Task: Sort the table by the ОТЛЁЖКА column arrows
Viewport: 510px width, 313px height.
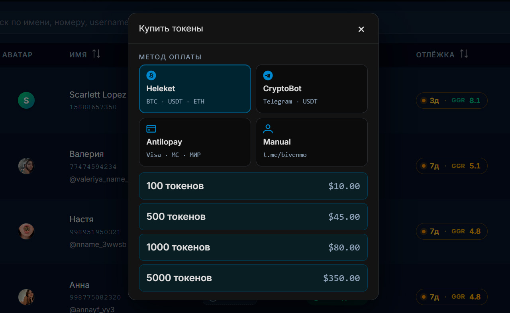Action: pos(464,54)
